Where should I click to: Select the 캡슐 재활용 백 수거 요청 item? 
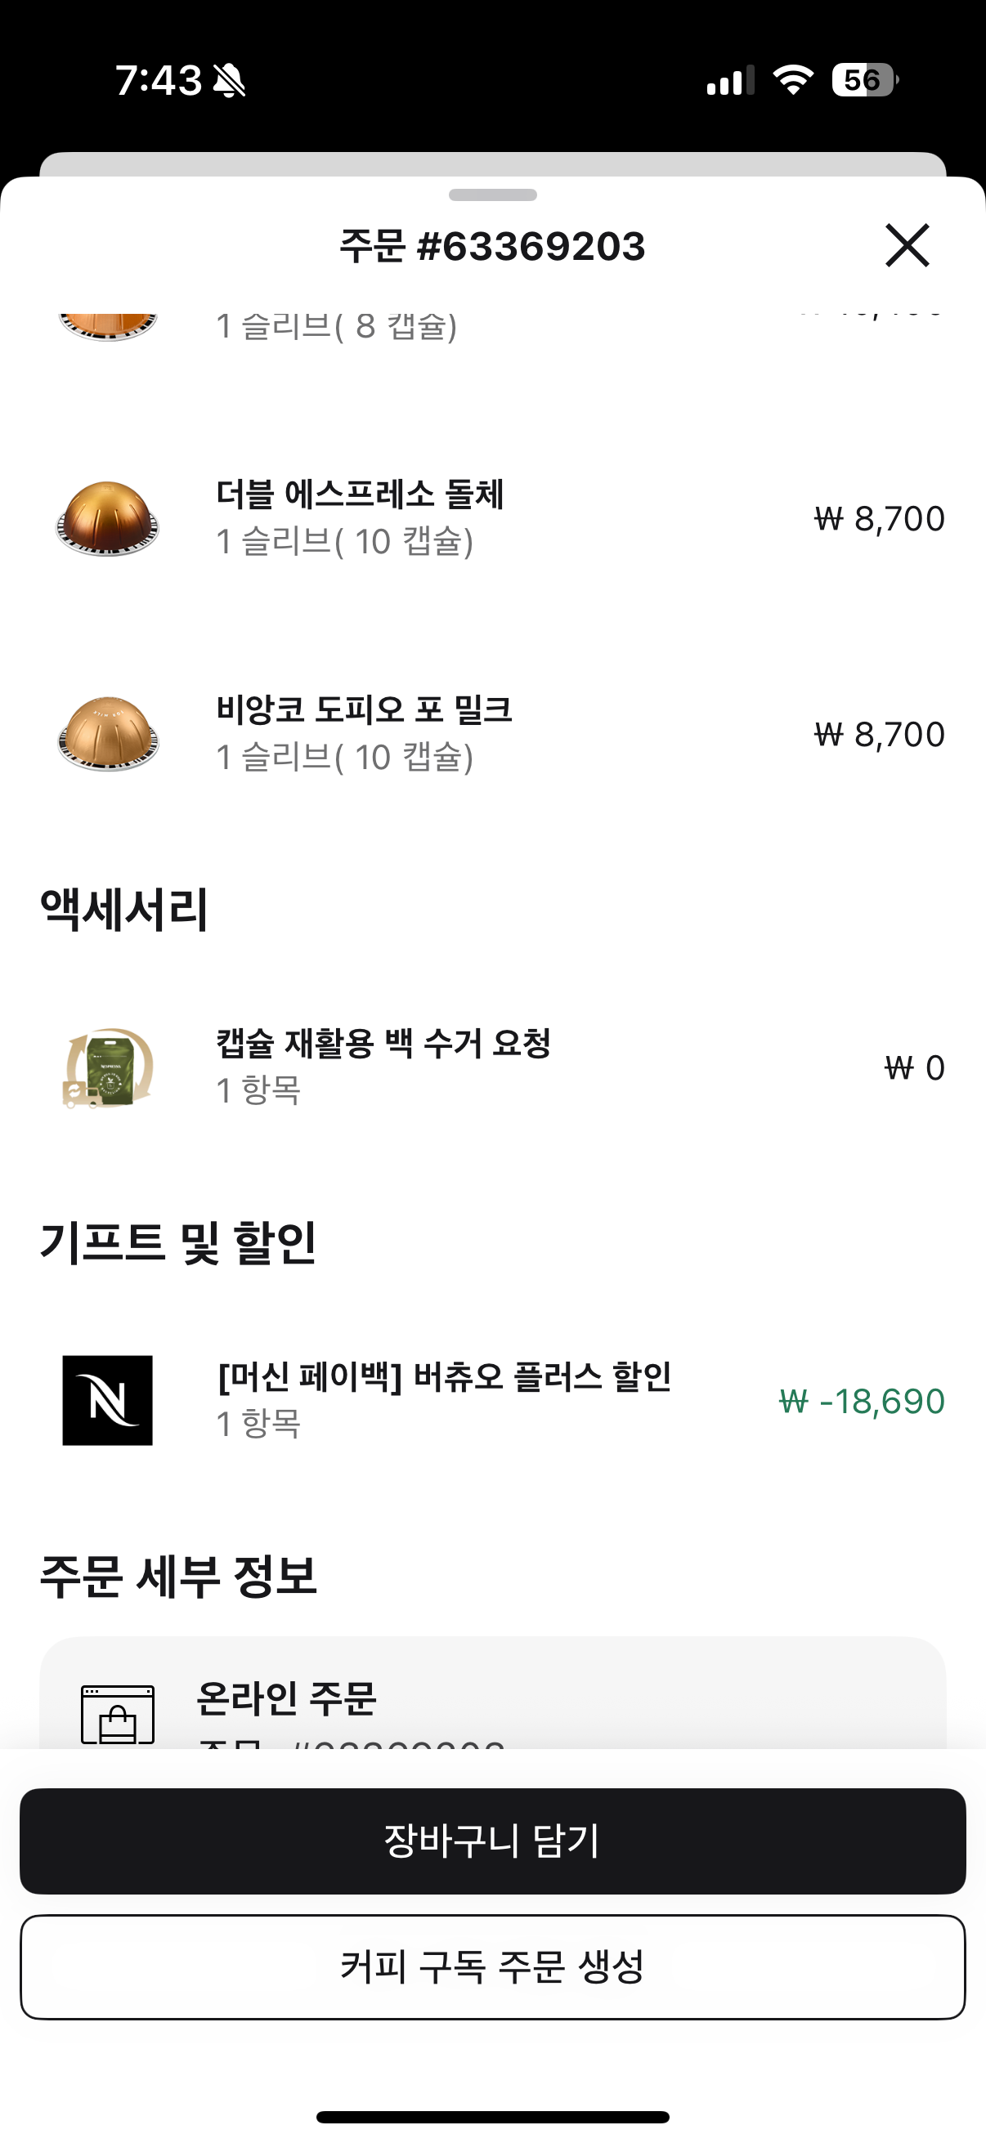[x=383, y=1043]
